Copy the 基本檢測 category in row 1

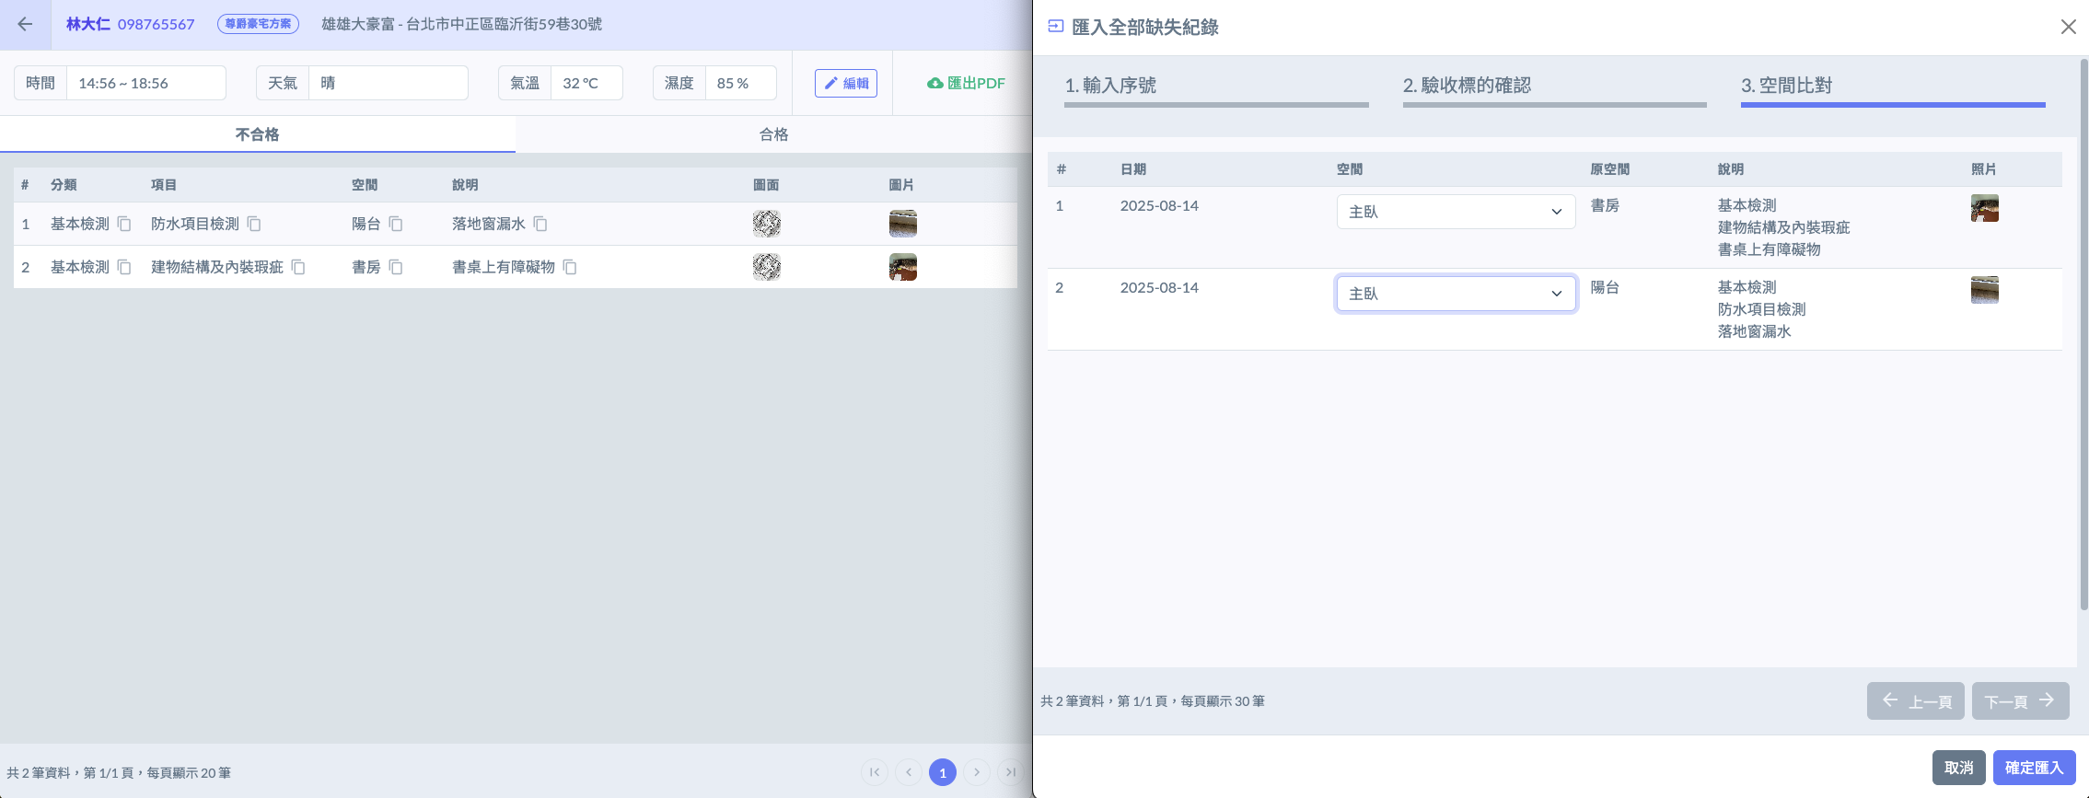[124, 224]
